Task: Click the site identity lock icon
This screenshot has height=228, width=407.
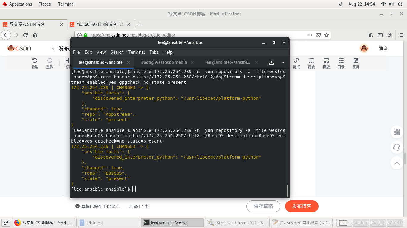Action: click(86, 35)
